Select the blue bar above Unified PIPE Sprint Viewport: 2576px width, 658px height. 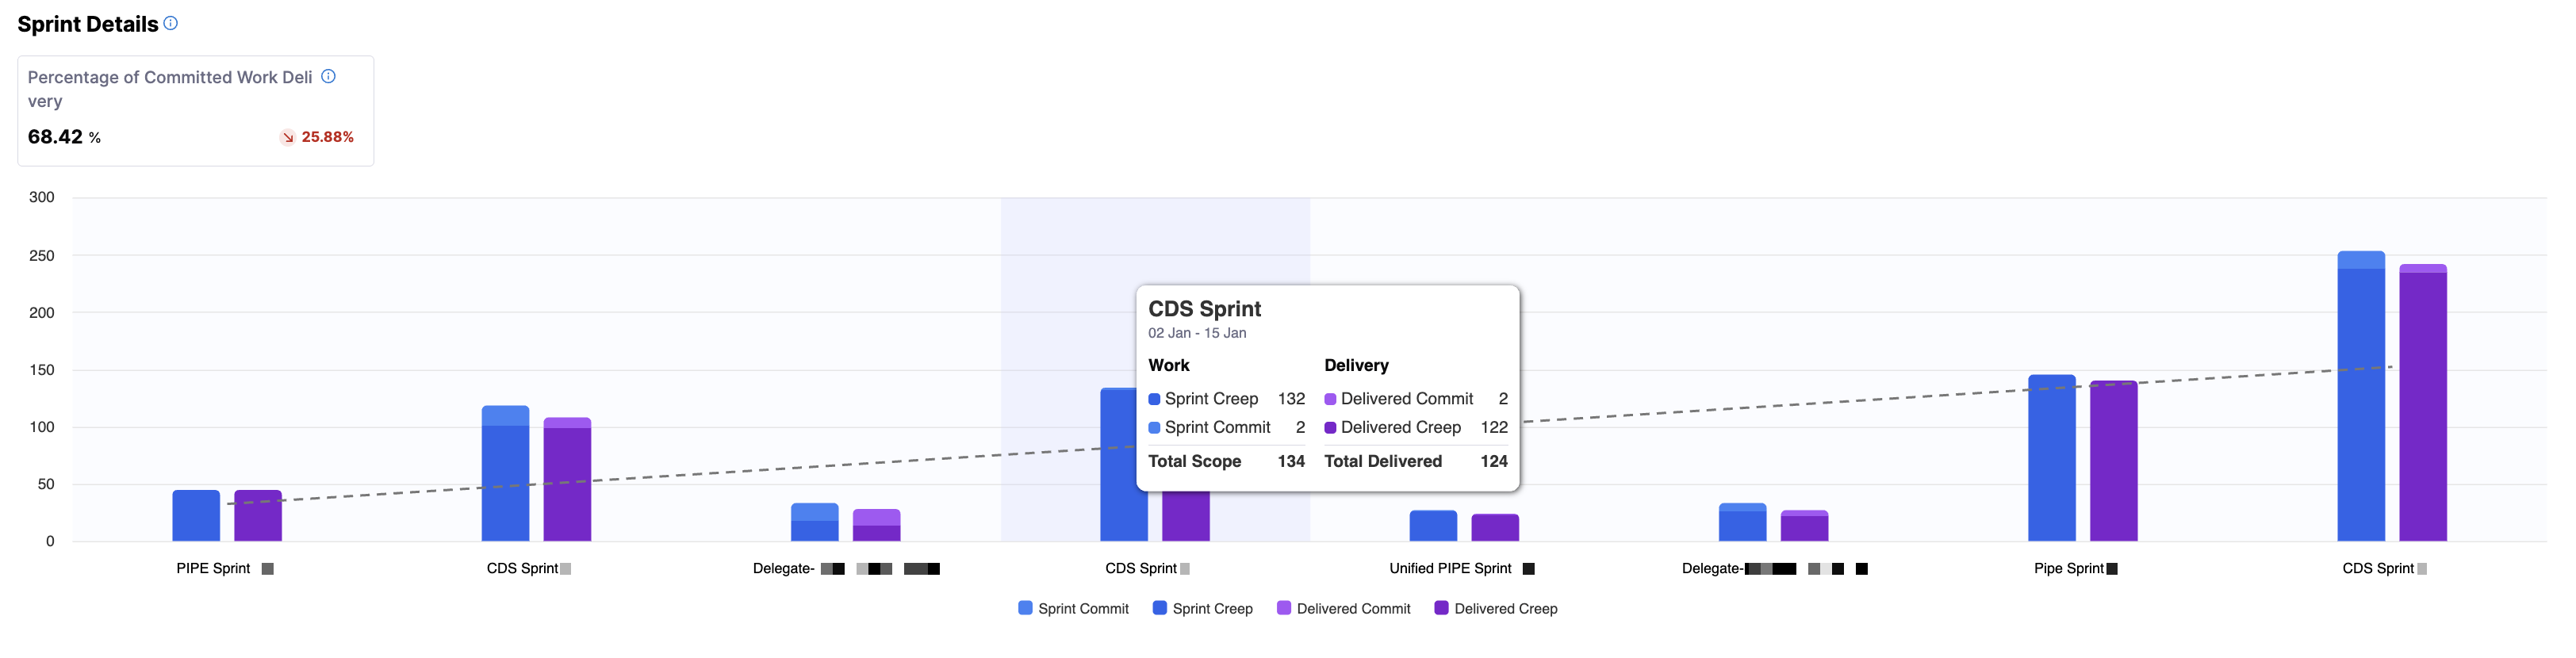(x=1433, y=526)
